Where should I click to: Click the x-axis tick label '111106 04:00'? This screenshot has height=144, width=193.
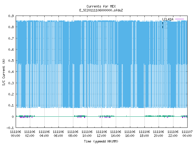(44, 134)
